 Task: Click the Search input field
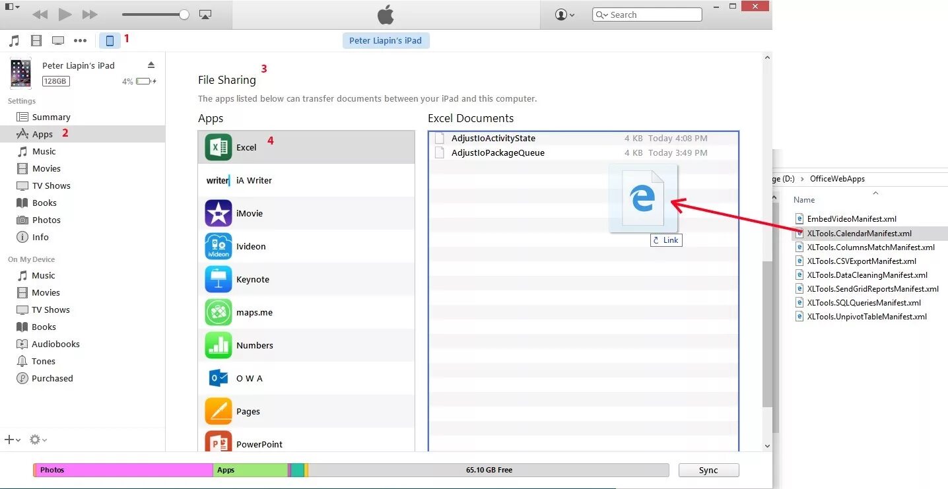click(647, 15)
